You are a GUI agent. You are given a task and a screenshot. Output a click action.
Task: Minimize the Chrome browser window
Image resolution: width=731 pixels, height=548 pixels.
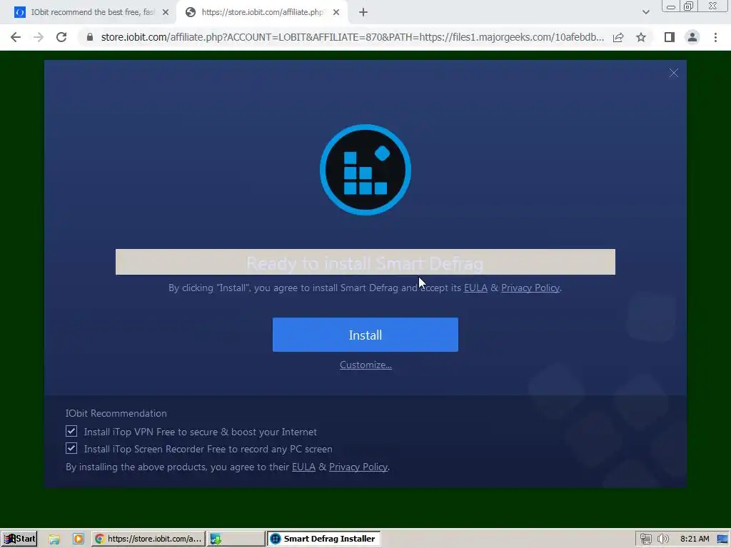(x=671, y=6)
